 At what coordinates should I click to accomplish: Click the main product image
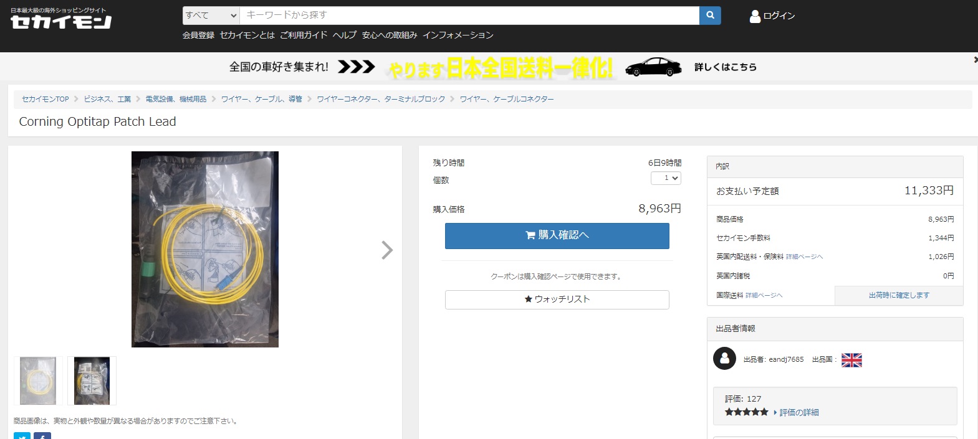pyautogui.click(x=205, y=249)
